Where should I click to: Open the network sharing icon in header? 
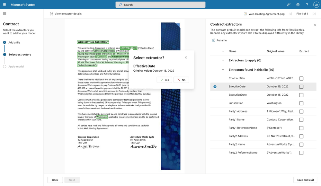point(289,4)
